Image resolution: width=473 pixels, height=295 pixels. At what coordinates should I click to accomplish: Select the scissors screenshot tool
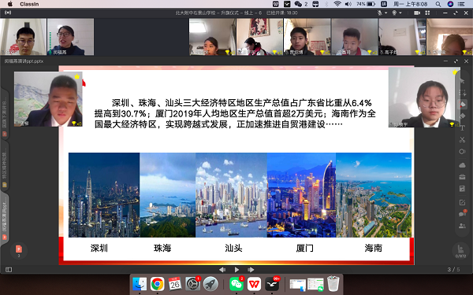point(462,140)
